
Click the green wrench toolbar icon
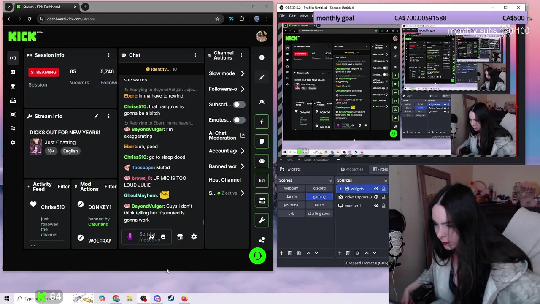[x=262, y=220]
